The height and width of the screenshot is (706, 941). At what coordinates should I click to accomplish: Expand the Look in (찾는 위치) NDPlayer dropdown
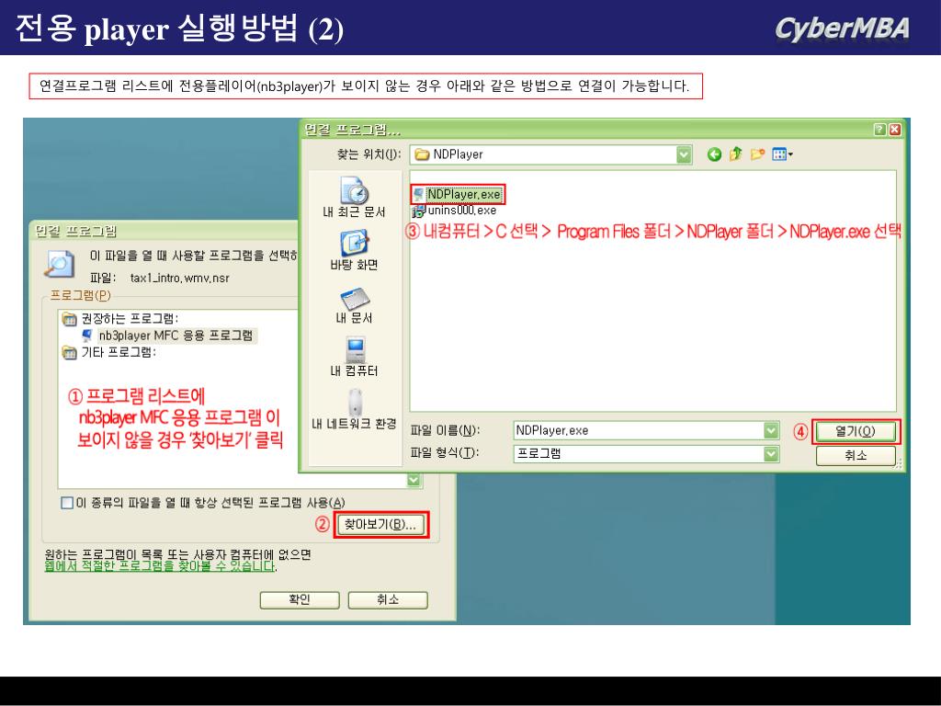coord(684,154)
